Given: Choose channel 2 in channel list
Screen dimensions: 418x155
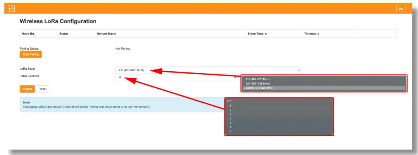Looking at the screenshot, I should (279, 110).
